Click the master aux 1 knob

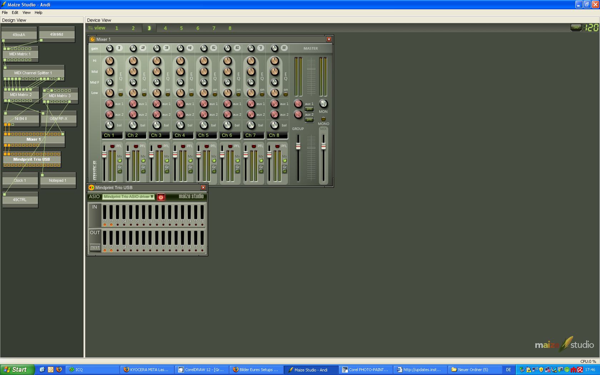tap(298, 104)
